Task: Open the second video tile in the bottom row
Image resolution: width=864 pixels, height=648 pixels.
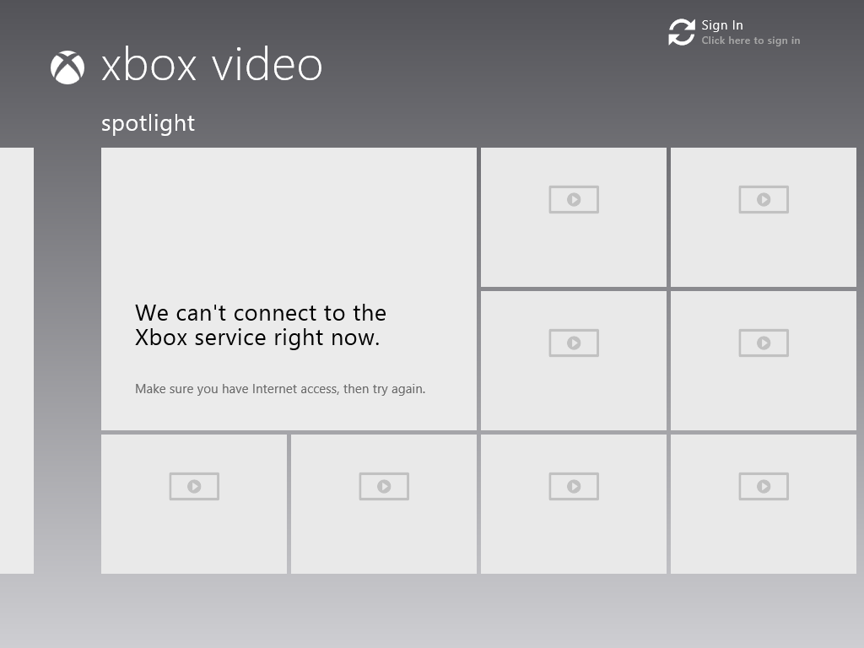Action: click(x=384, y=505)
